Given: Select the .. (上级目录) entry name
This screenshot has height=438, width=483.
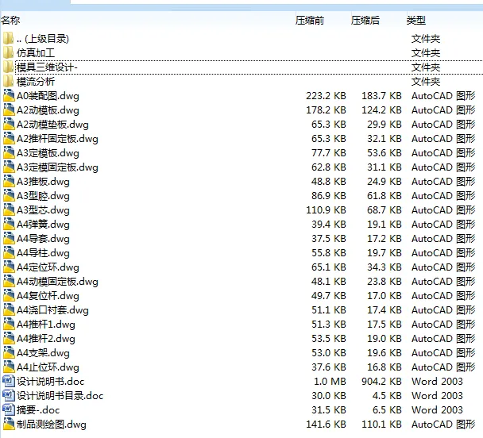Looking at the screenshot, I should (x=43, y=39).
